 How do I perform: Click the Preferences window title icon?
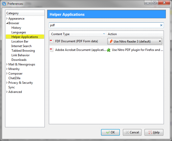coord(4,4)
